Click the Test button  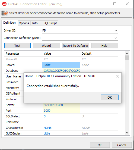17,46
